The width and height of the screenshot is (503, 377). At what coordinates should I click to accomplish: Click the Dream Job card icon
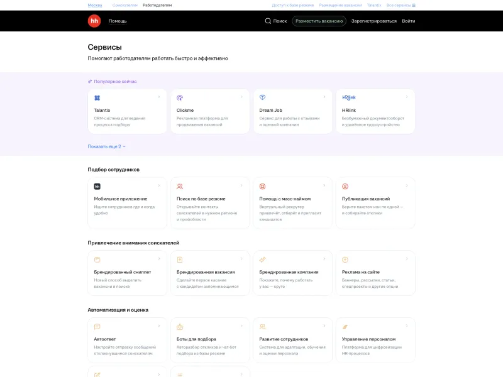point(262,97)
